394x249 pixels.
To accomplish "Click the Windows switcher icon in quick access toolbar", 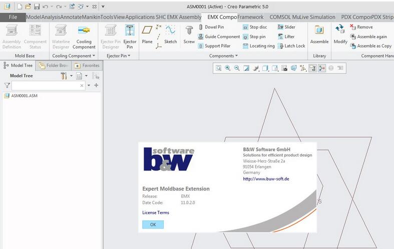I will [81, 7].
